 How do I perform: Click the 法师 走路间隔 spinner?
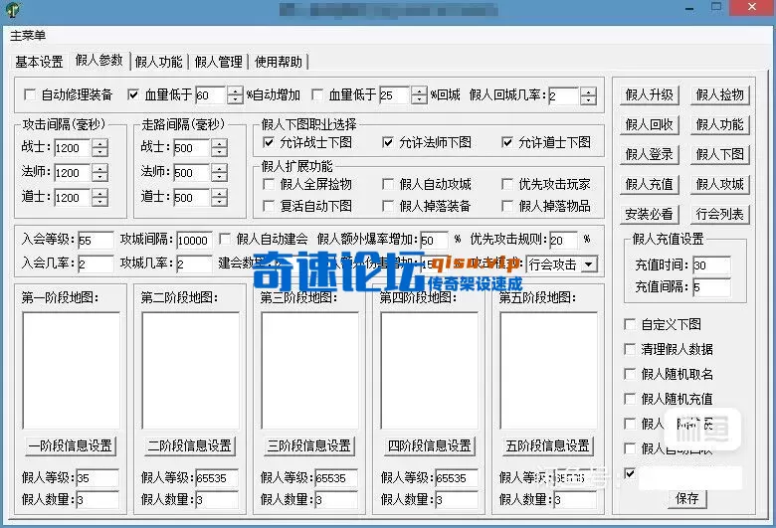coord(219,173)
